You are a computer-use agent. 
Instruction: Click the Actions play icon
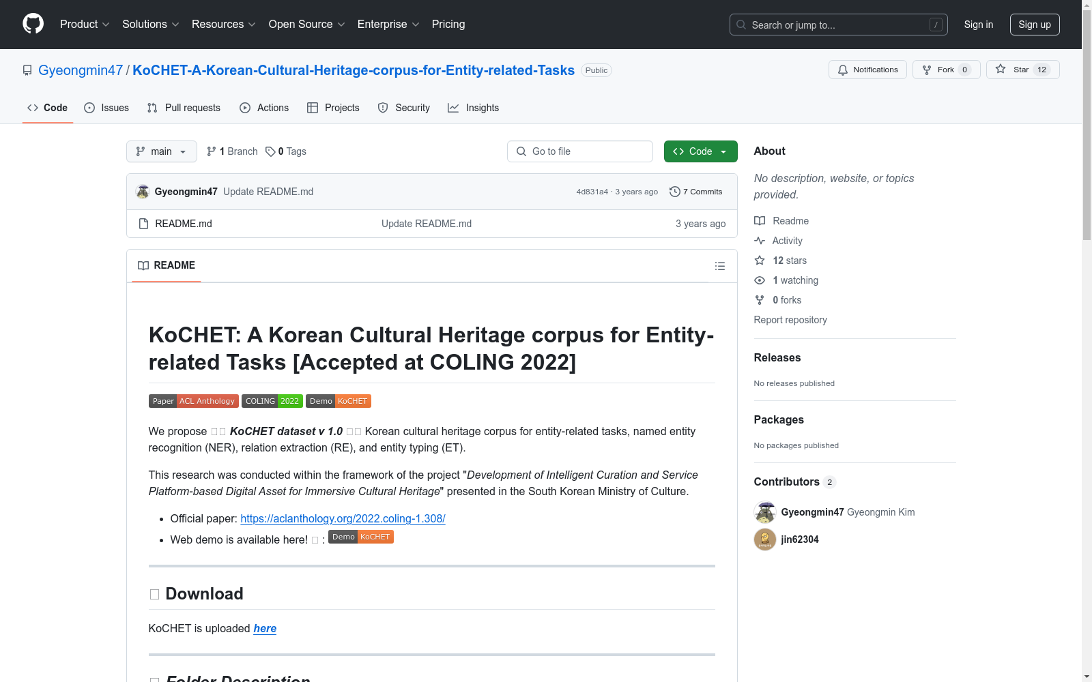click(245, 108)
